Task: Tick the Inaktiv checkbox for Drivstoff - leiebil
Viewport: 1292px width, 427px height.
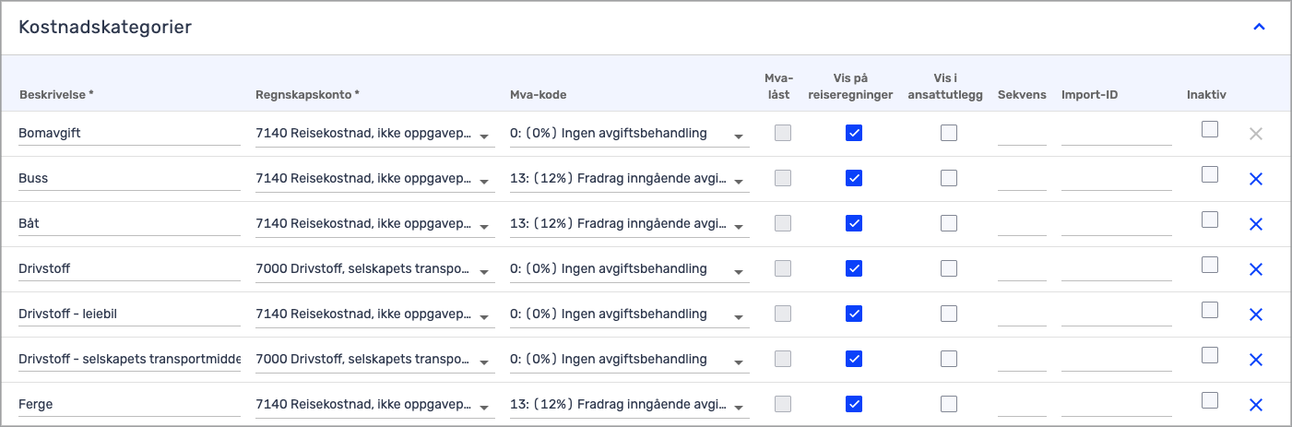Action: coord(1209,310)
